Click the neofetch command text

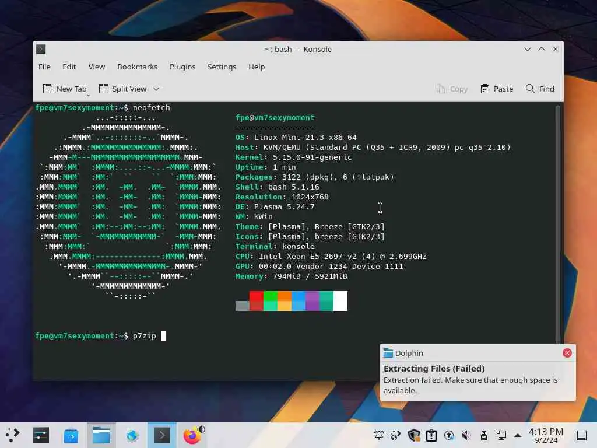151,108
